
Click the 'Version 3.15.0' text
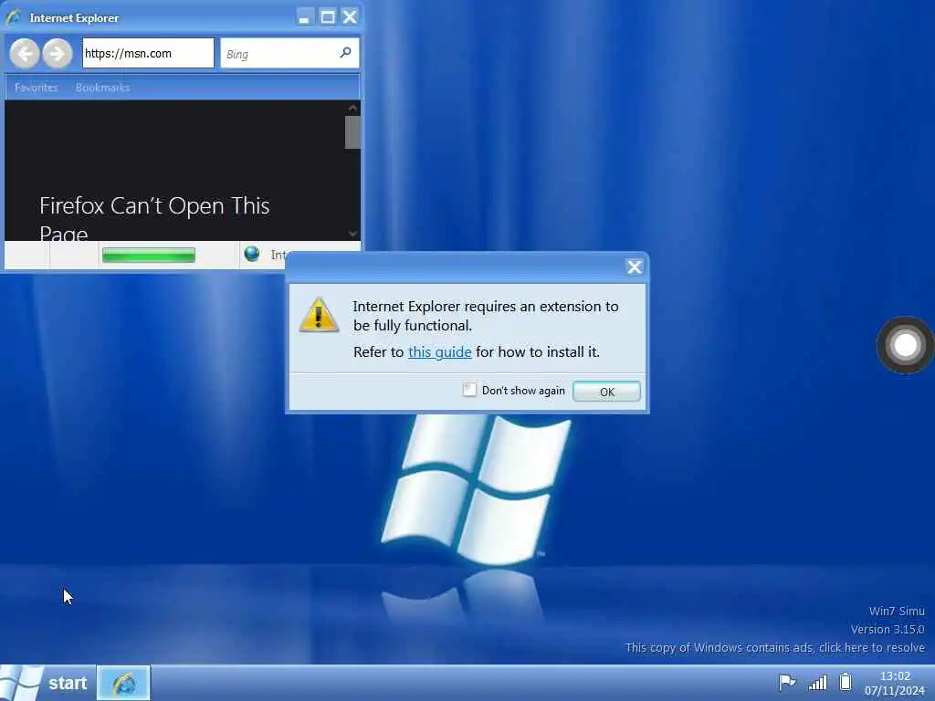888,630
